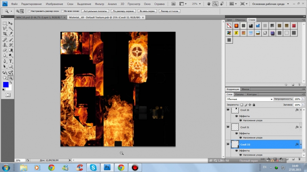The image size is (307, 172).
Task: Click Zoom In mode in options bar
Action: coord(18,11)
